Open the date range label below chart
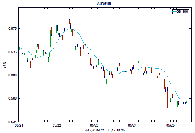 click(x=104, y=130)
